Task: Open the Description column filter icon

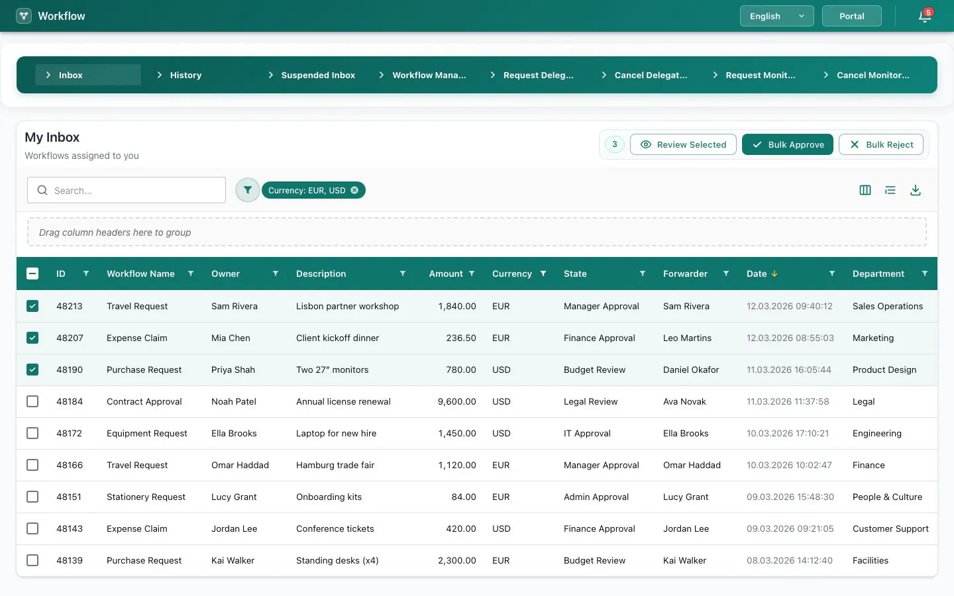Action: (403, 273)
